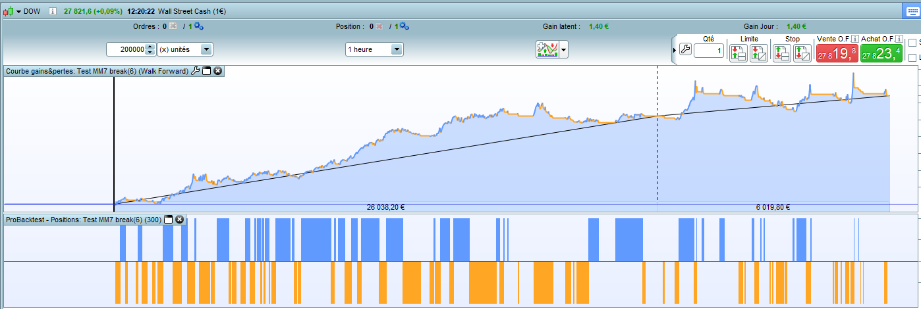Screen dimensions: 921x309
Task: Maximize the ProBacktest Positions panel
Action: [x=168, y=220]
